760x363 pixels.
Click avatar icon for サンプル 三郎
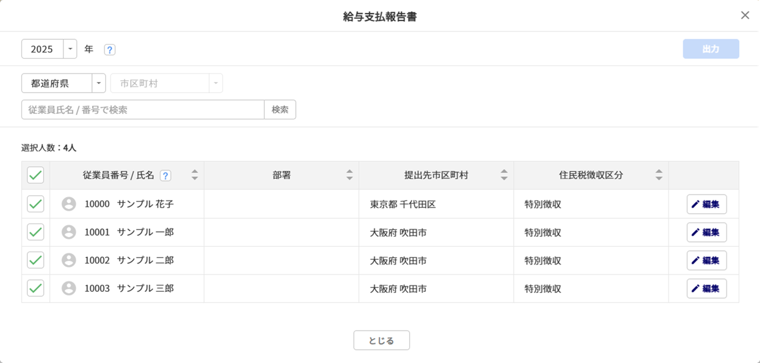pos(69,288)
